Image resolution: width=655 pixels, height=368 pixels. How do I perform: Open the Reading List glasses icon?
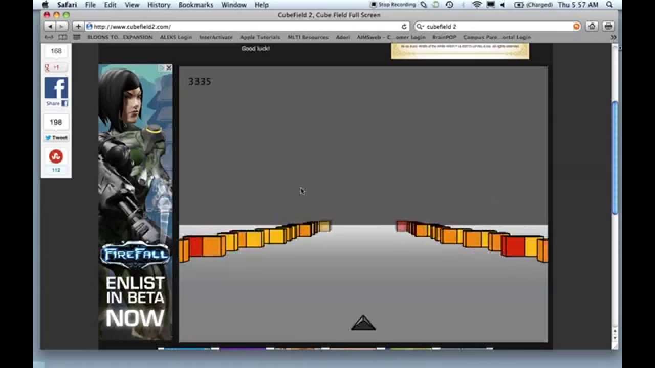click(x=49, y=37)
